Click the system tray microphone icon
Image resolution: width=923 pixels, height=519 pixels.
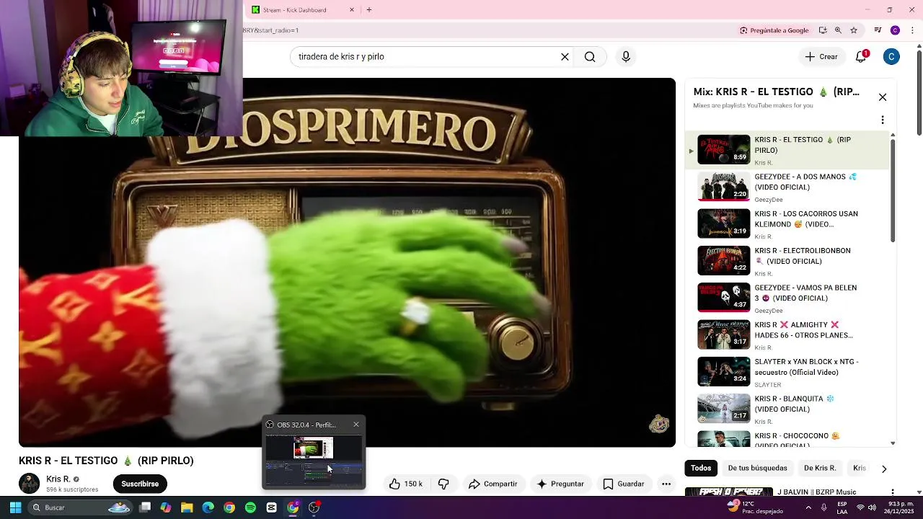pyautogui.click(x=823, y=507)
